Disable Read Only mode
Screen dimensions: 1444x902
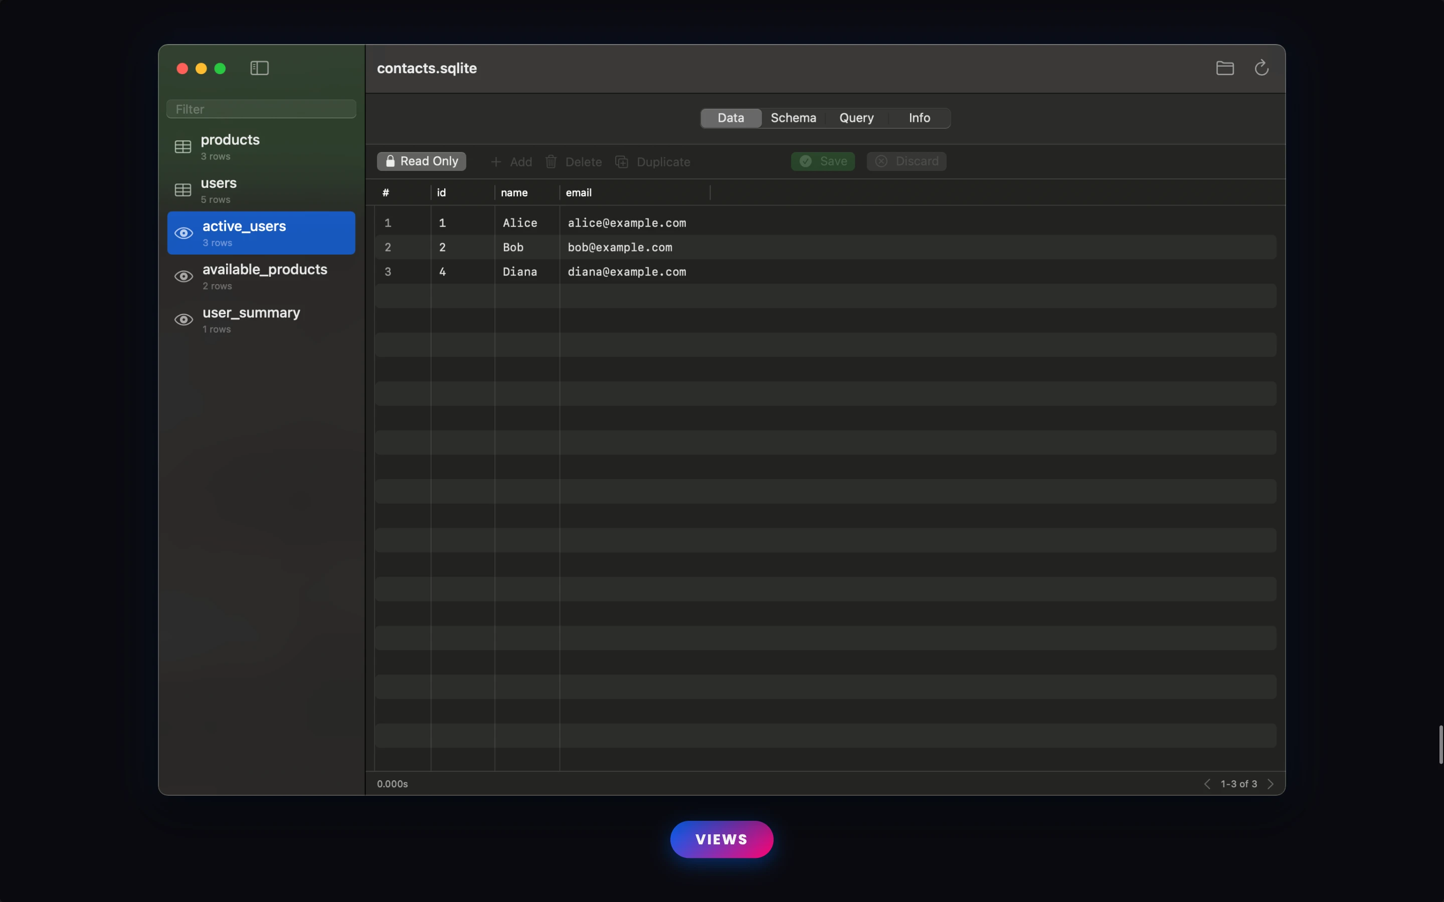tap(421, 161)
